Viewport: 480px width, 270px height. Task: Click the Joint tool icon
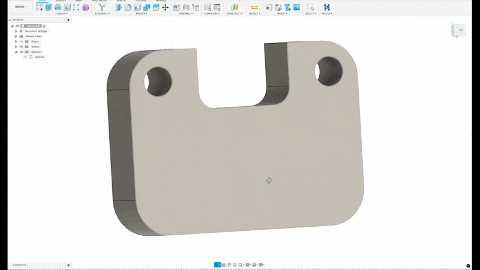(186, 7)
